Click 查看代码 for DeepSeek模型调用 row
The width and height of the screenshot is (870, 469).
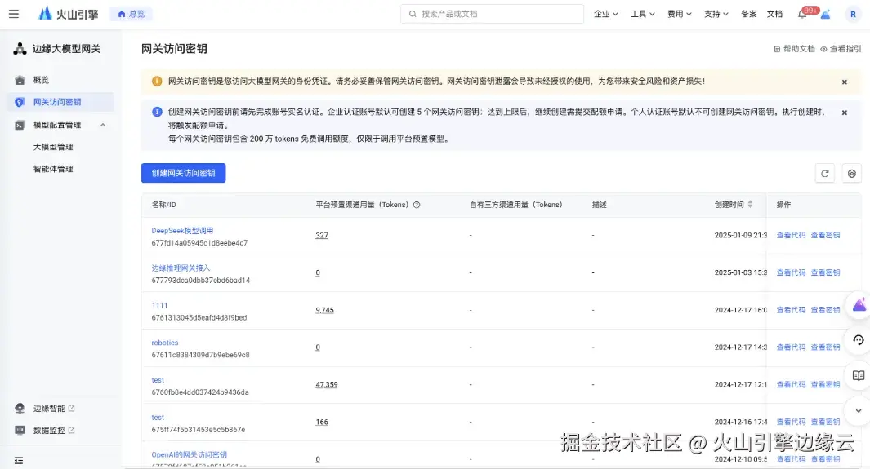pos(791,236)
